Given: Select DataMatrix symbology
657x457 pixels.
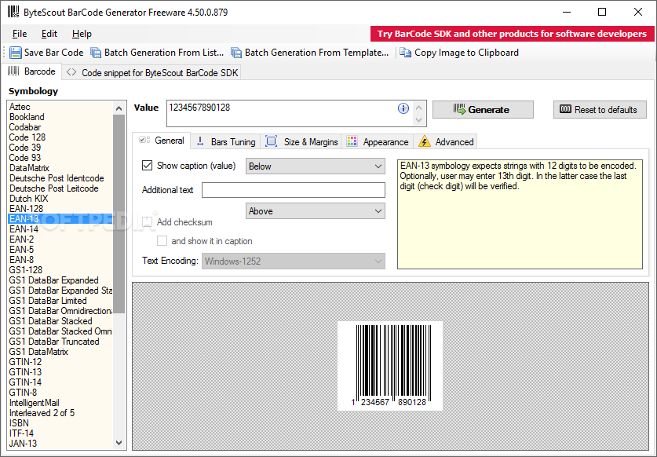Looking at the screenshot, I should (x=29, y=168).
